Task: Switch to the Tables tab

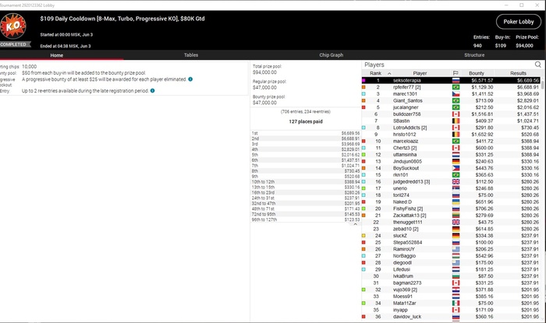Action: click(191, 55)
